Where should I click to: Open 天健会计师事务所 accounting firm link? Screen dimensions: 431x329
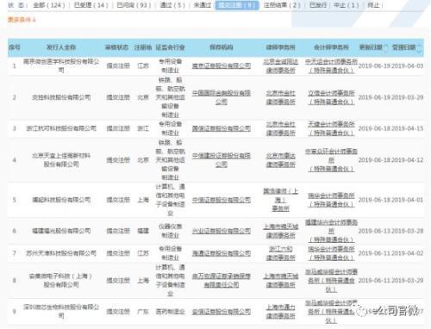(331, 128)
